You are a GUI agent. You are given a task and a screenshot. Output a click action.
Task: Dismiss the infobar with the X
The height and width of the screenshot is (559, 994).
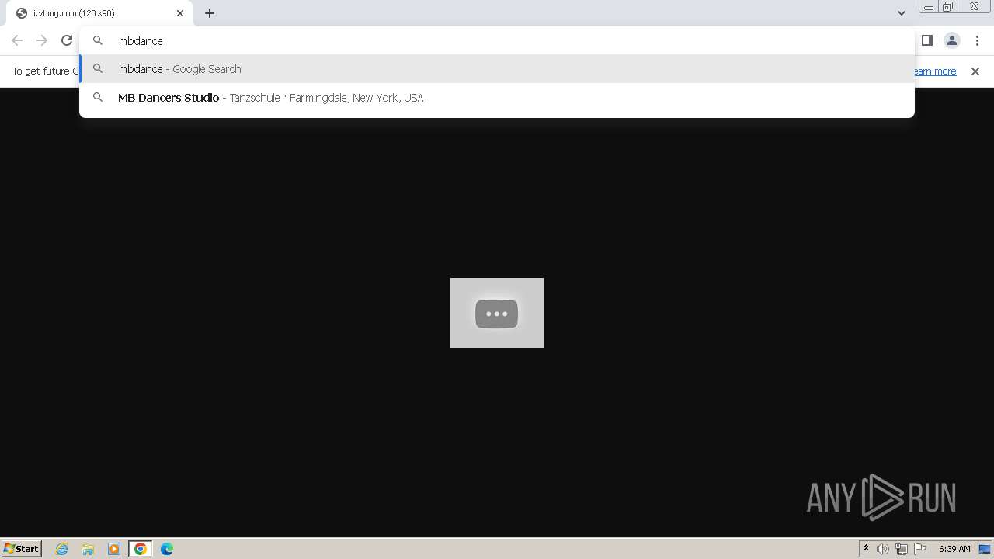click(x=975, y=71)
